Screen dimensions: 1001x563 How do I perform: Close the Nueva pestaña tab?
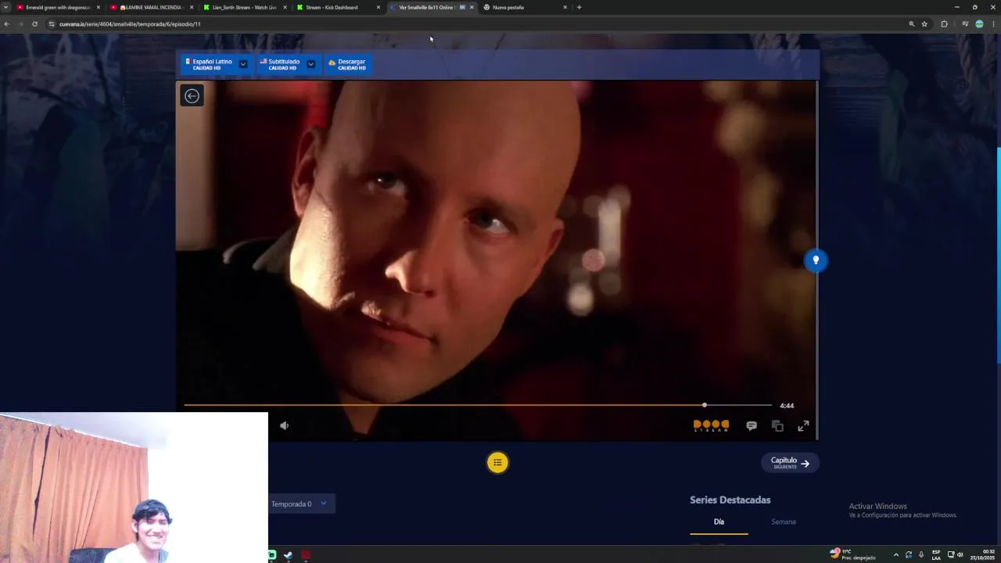pos(565,7)
